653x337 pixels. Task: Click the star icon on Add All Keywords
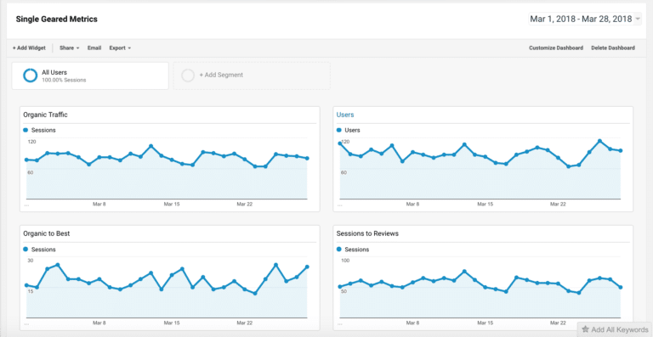(586, 329)
